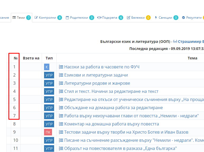Click list icon beside Литературни родове и жанрове
Image resolution: width=204 pixels, height=152 pixels.
pyautogui.click(x=61, y=83)
